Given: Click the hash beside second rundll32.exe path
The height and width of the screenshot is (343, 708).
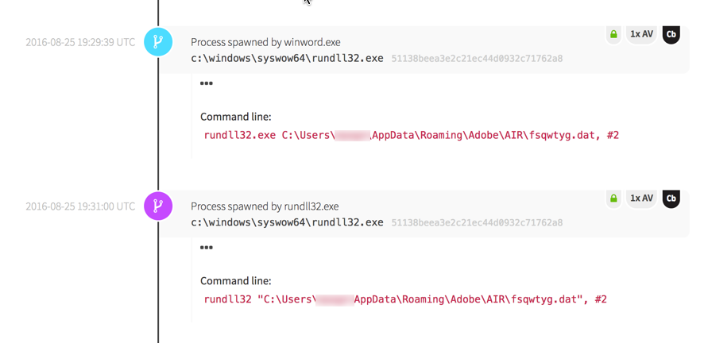Looking at the screenshot, I should [477, 223].
